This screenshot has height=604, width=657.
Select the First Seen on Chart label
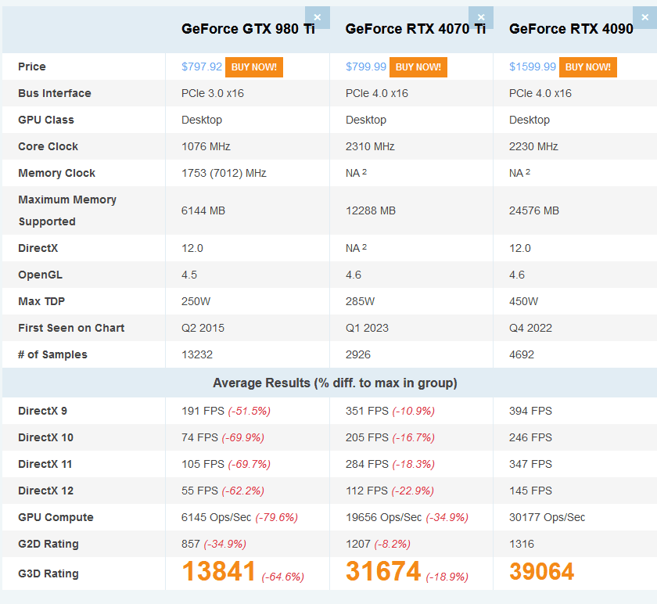71,328
